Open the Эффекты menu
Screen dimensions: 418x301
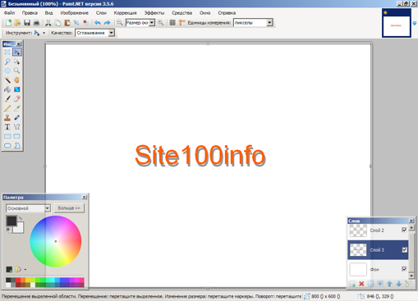point(154,13)
